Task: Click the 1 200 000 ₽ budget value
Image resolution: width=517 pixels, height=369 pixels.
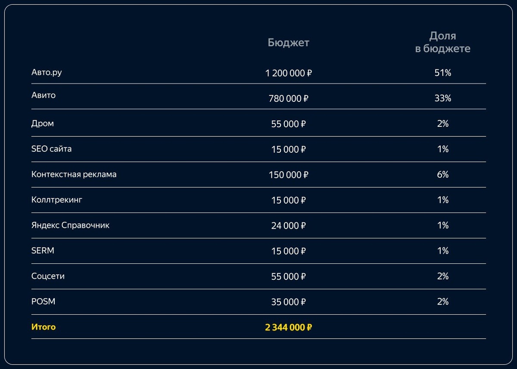Action: (x=289, y=73)
